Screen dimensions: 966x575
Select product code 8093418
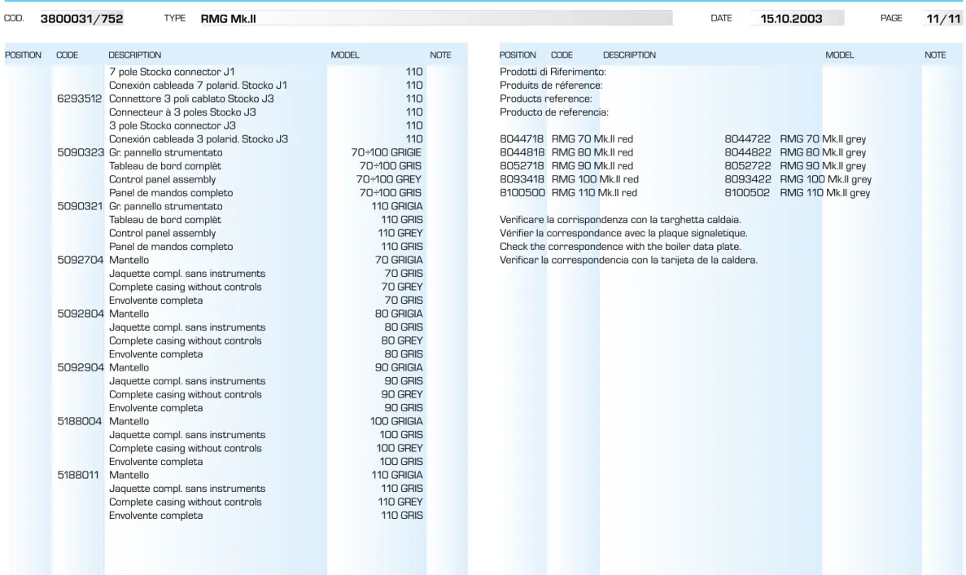point(522,179)
